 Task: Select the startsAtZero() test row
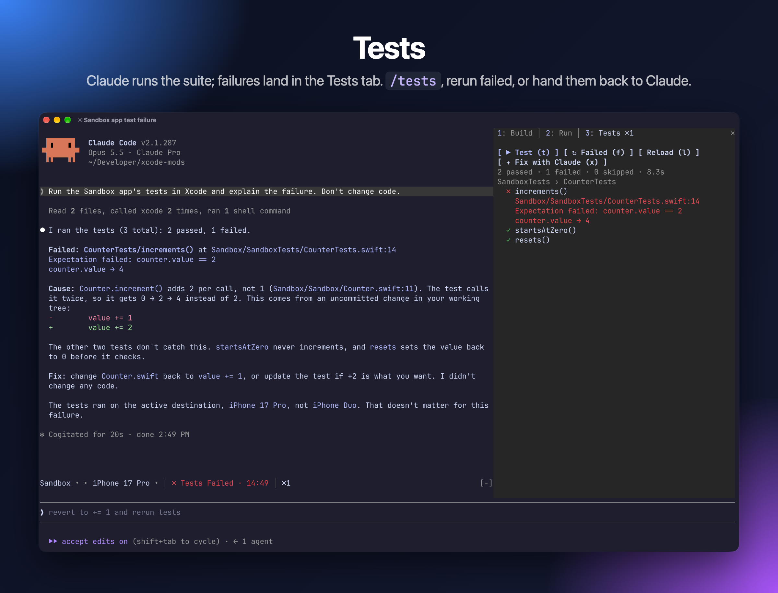(545, 230)
